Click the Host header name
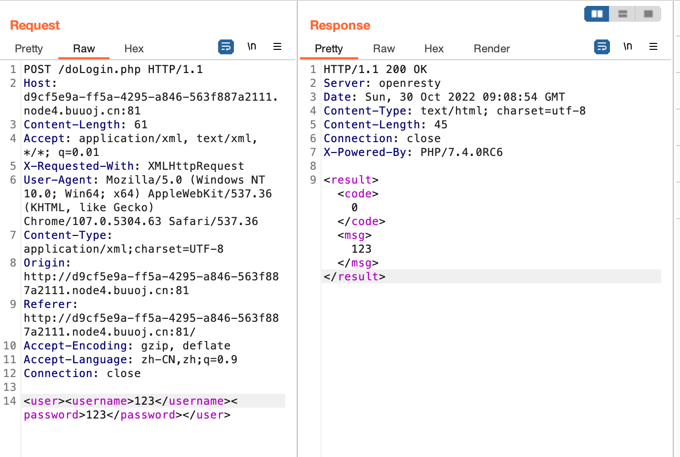680x457 pixels. point(37,83)
